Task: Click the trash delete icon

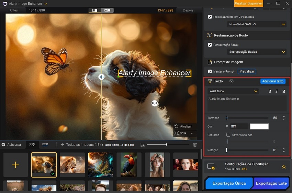Action: (195, 145)
